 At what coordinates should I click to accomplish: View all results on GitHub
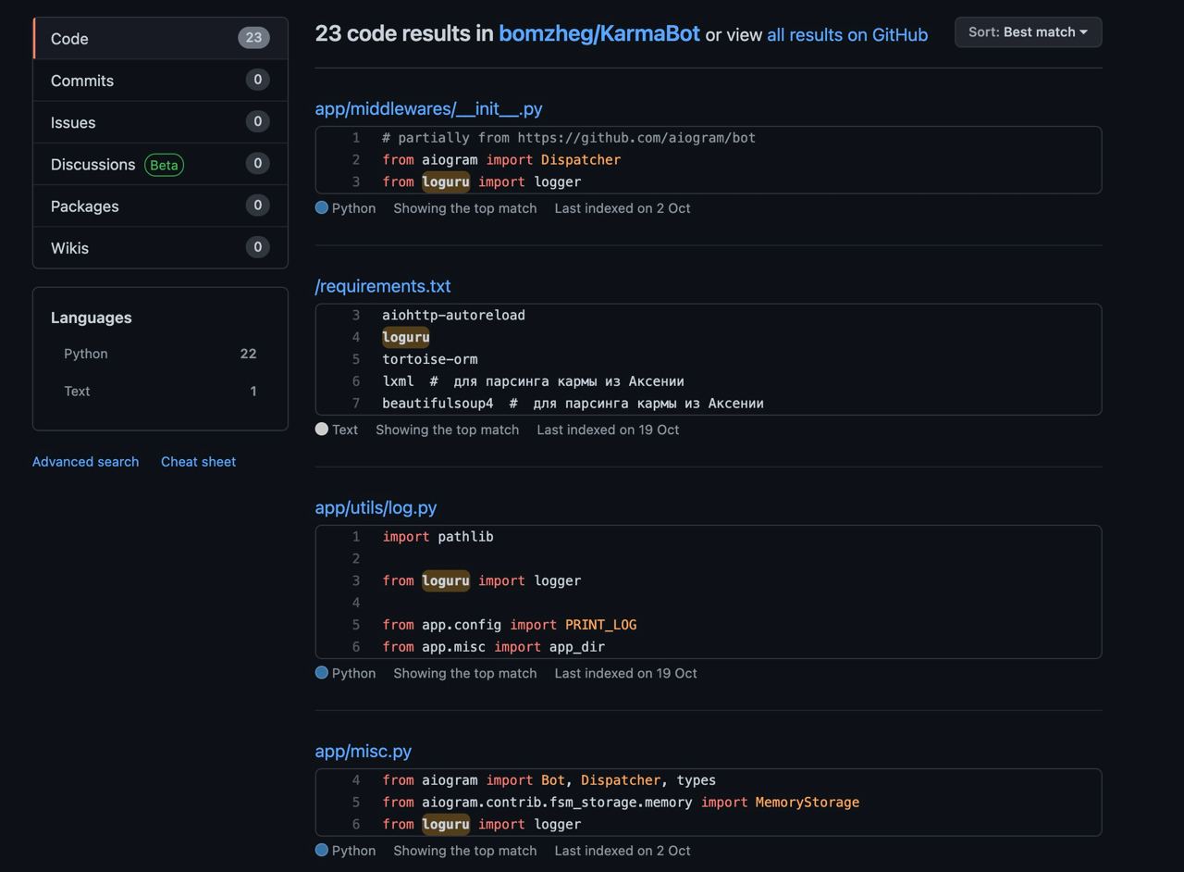[x=847, y=34]
